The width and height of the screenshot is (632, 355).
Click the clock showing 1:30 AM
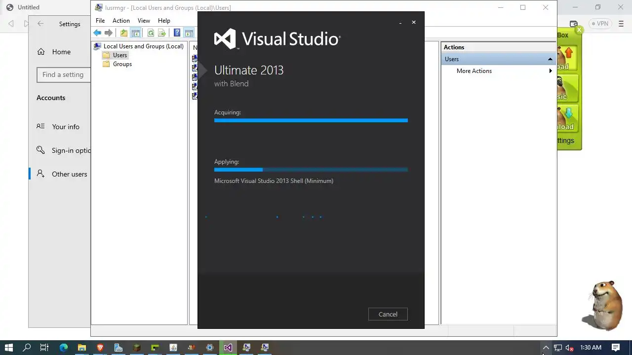click(591, 348)
